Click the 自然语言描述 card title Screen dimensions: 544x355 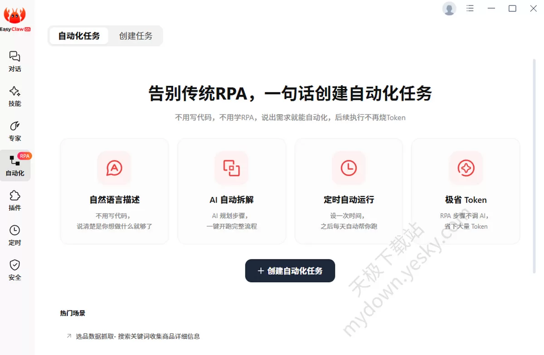pos(114,200)
